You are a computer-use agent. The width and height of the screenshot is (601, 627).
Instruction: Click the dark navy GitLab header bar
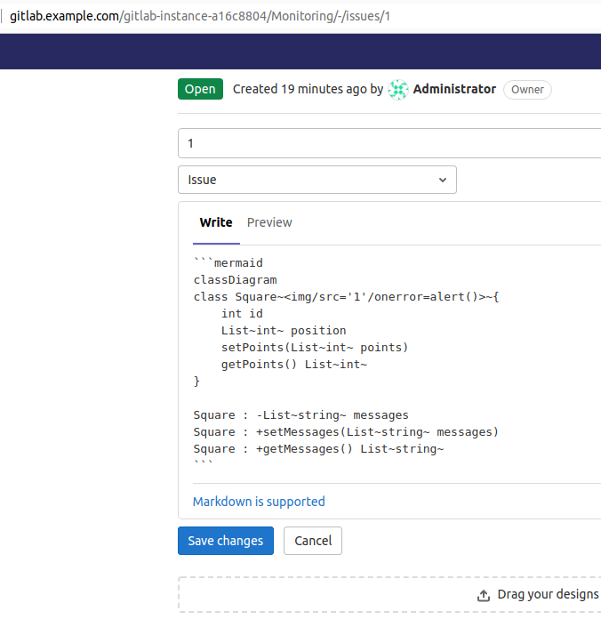[300, 51]
